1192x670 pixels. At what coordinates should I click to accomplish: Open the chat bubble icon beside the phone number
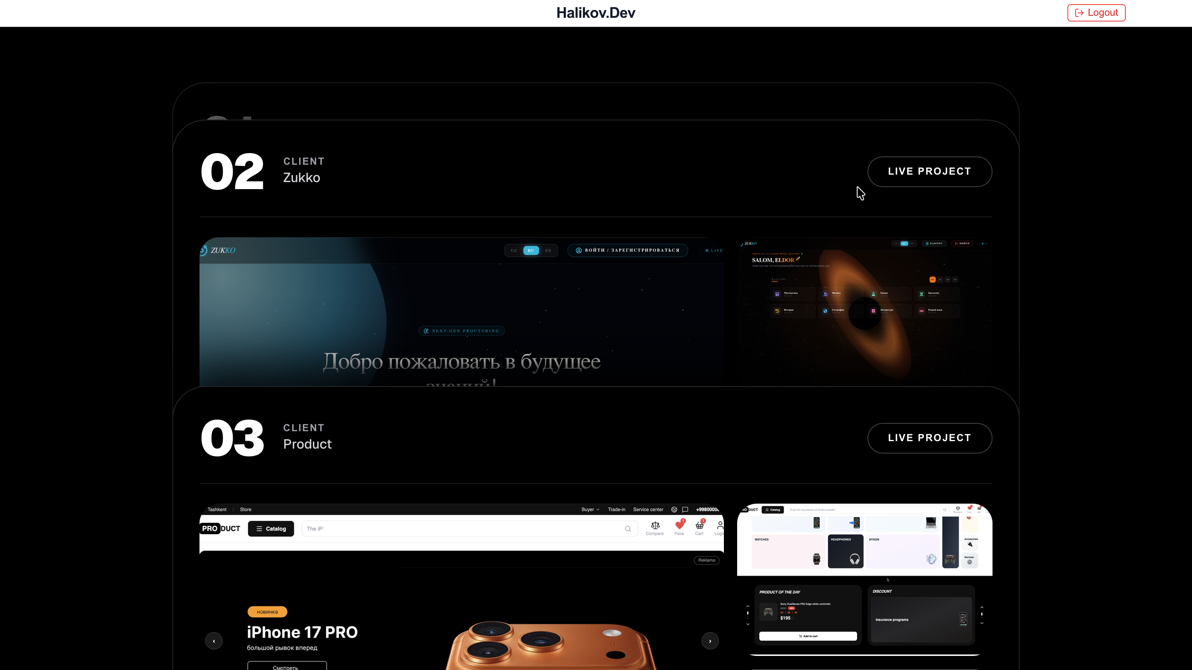point(685,509)
